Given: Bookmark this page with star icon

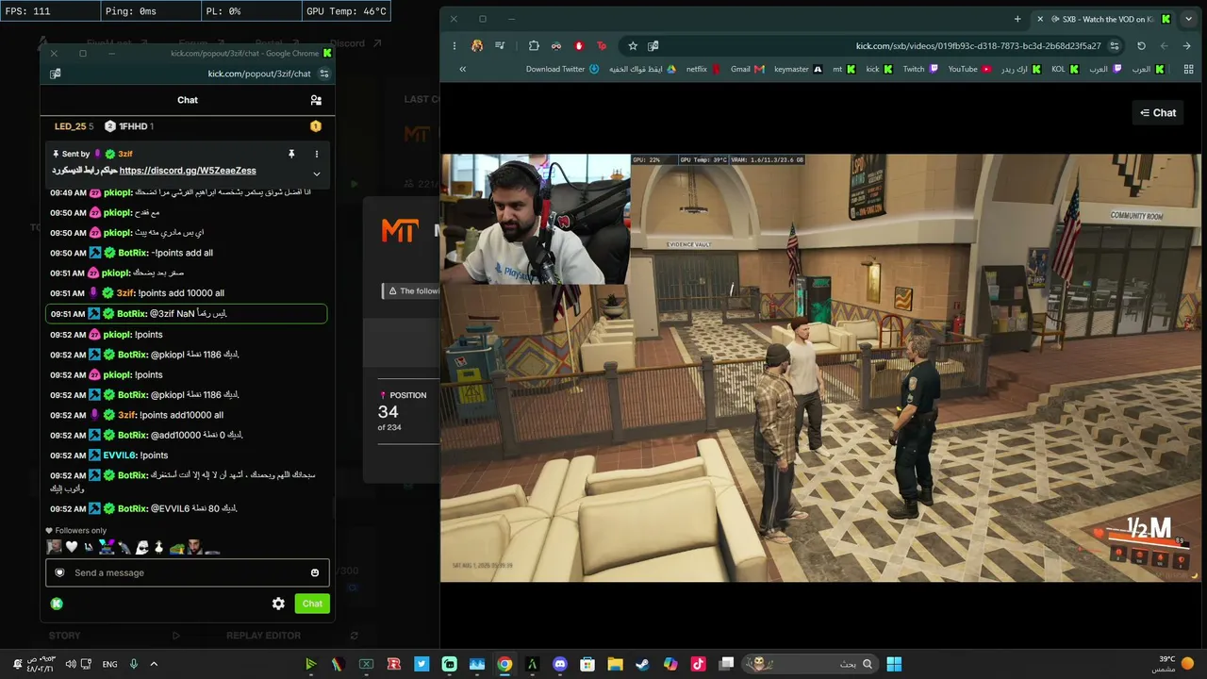Looking at the screenshot, I should 633,45.
